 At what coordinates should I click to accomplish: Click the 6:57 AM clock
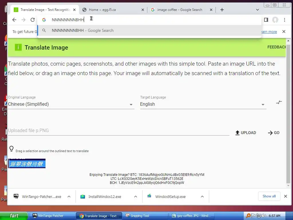274,216
